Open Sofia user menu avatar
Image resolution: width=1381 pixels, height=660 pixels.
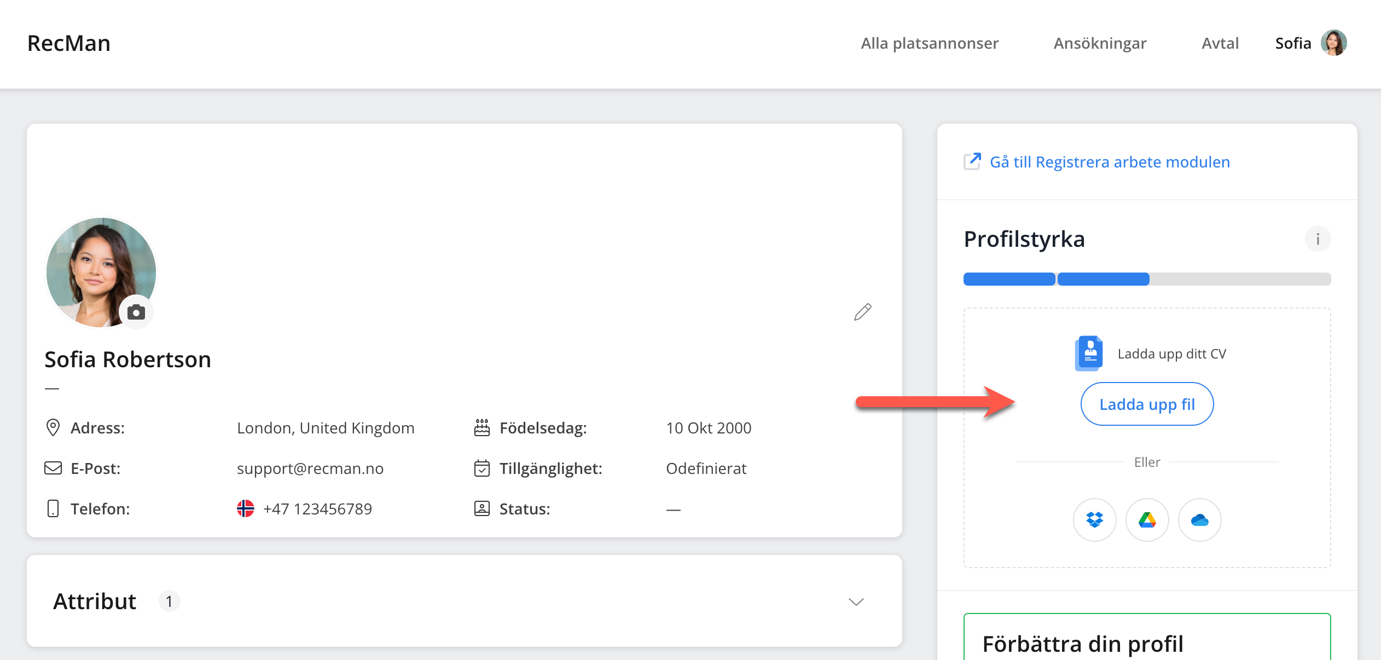1333,43
